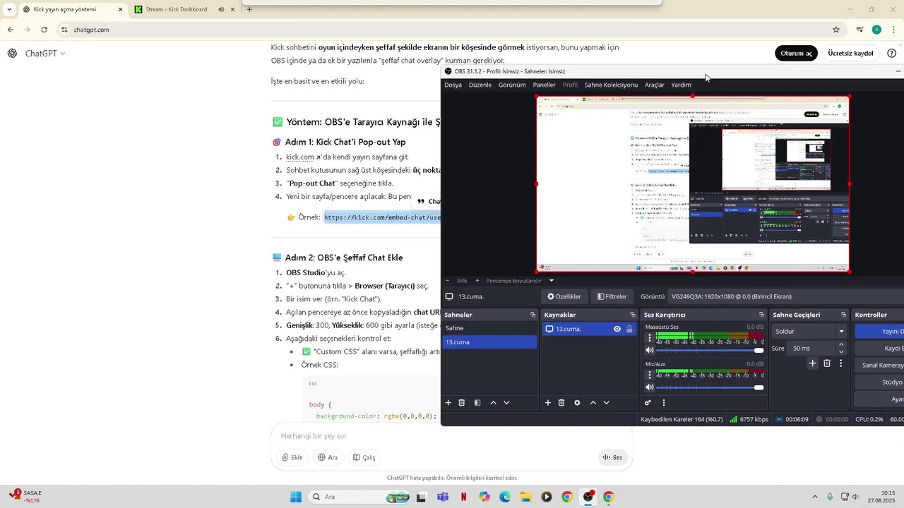Click Ücretsiz kaydol button
Image resolution: width=904 pixels, height=508 pixels.
(x=850, y=53)
